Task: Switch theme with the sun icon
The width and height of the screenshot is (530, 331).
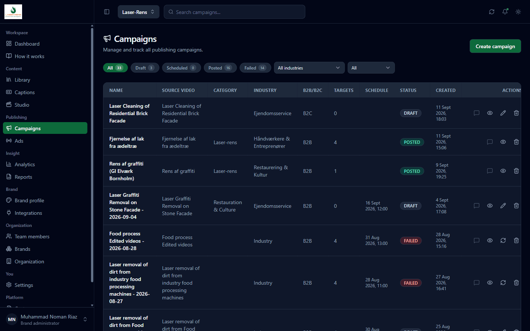Action: (518, 12)
